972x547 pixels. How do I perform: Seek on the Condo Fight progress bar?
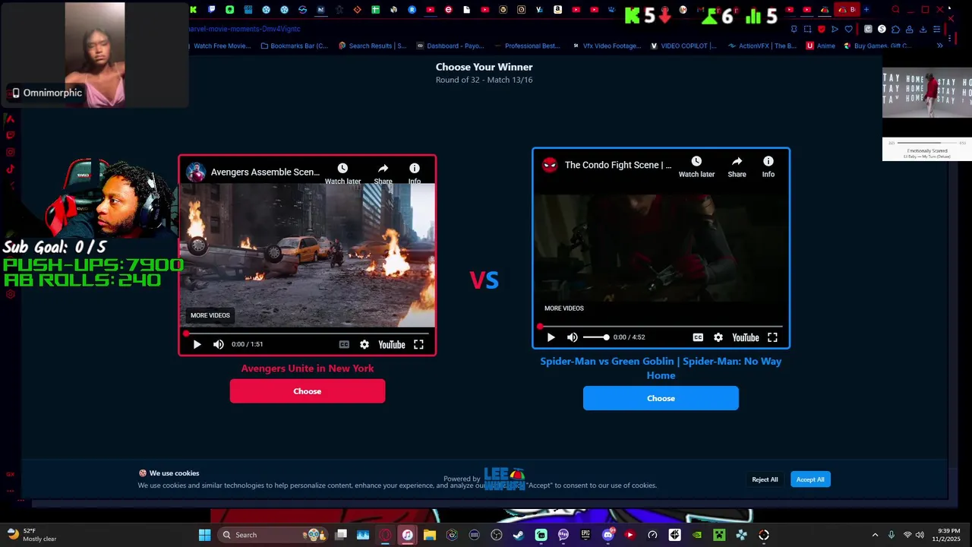click(661, 327)
